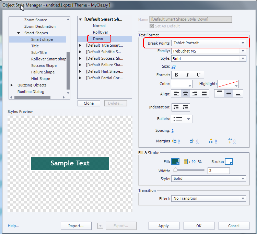Decrease text indentation
Screen dimensions: 257x234
[176, 107]
